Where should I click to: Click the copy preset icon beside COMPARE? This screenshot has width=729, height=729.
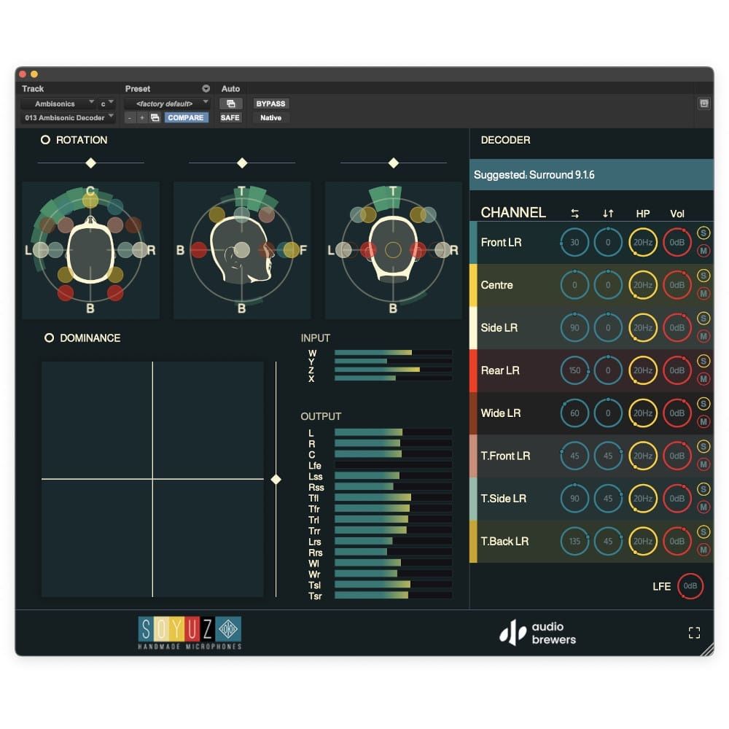coord(155,118)
